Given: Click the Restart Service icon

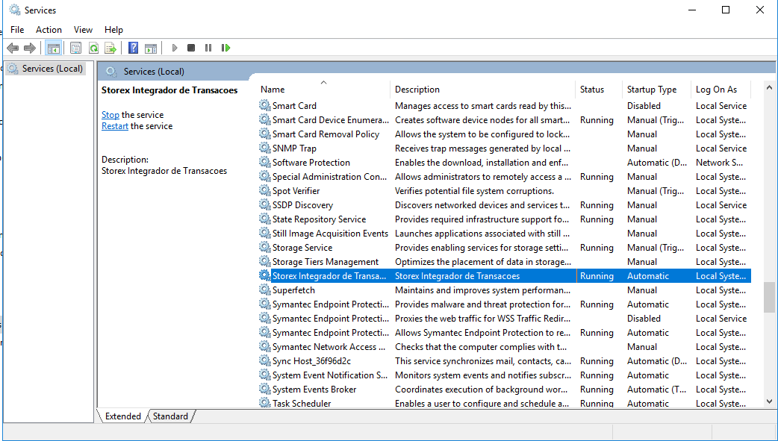Looking at the screenshot, I should coord(225,48).
